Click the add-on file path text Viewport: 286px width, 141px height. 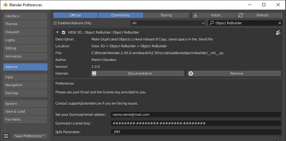point(157,53)
